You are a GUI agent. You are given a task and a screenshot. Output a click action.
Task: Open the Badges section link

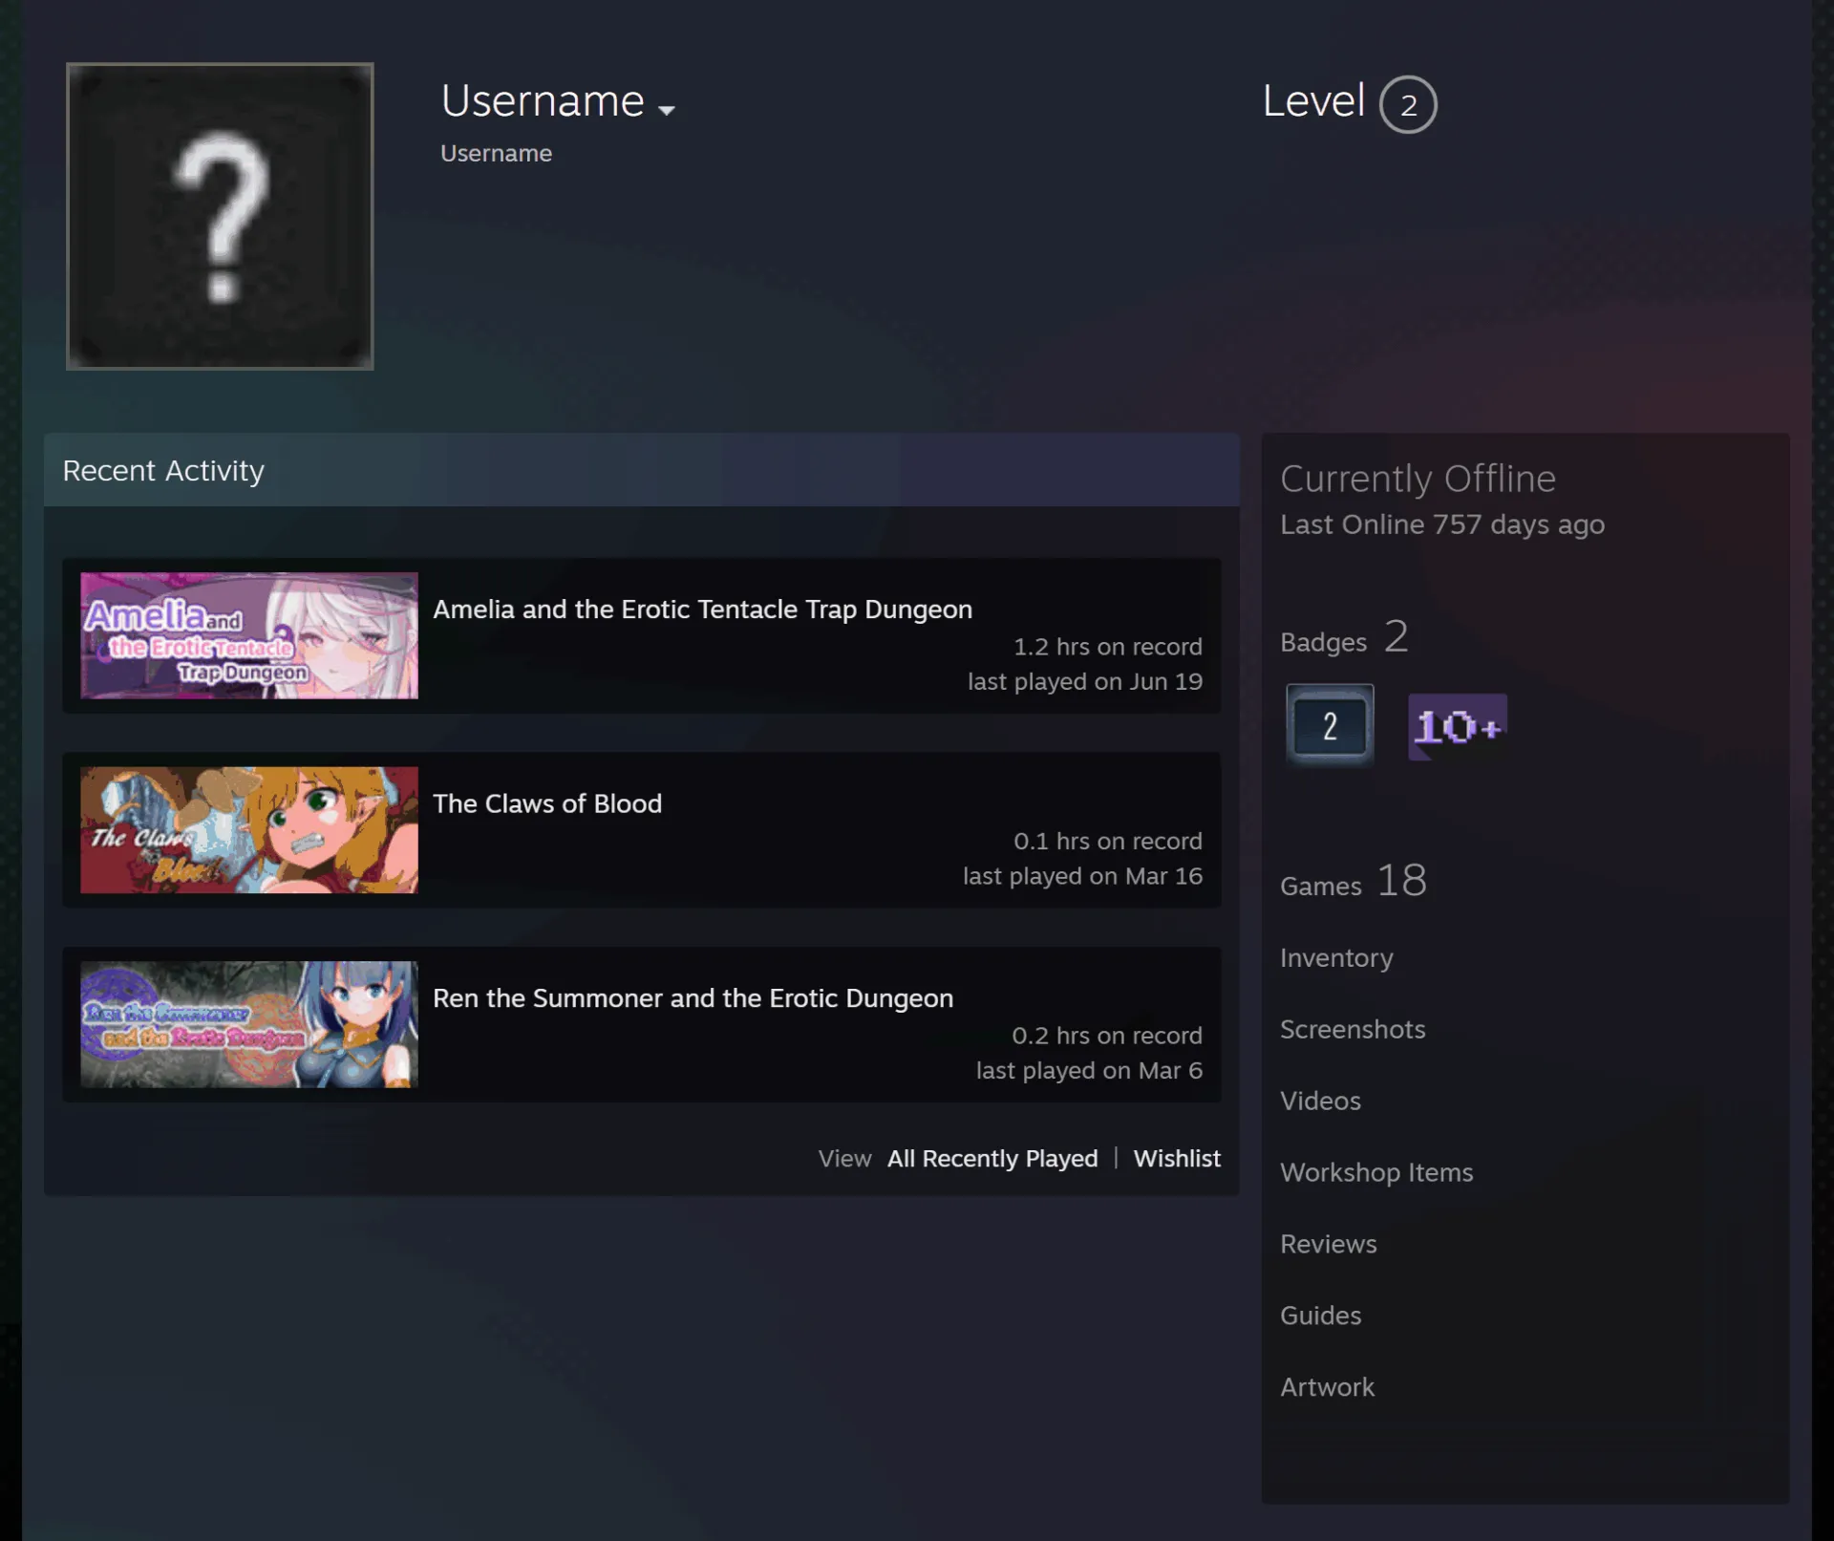(x=1344, y=637)
